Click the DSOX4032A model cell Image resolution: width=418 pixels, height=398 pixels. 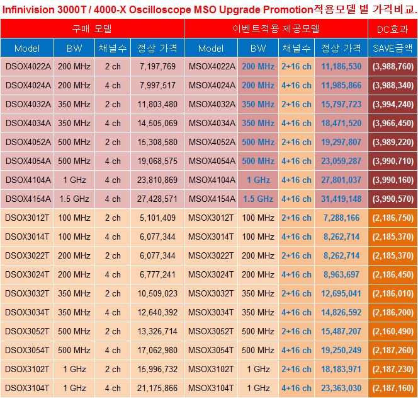27,105
